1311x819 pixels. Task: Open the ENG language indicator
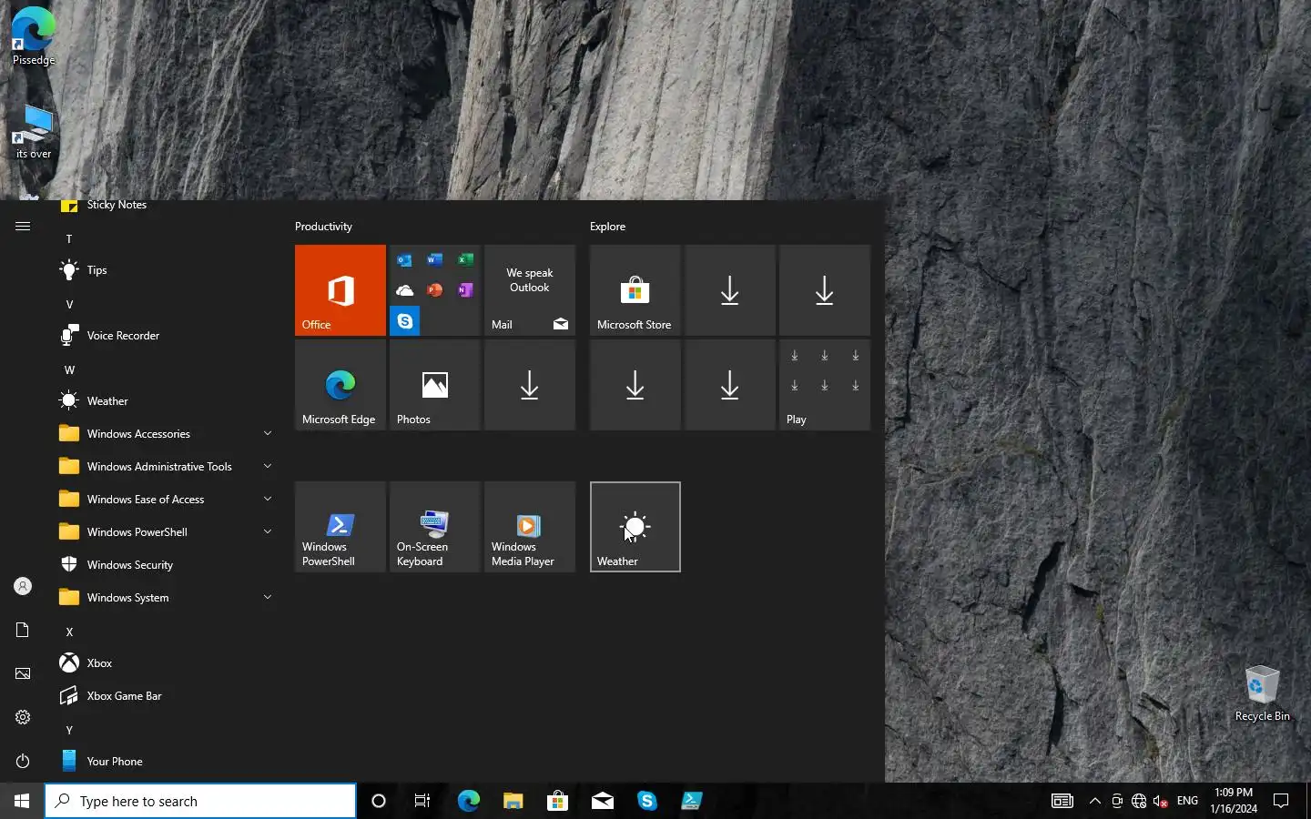click(1187, 801)
